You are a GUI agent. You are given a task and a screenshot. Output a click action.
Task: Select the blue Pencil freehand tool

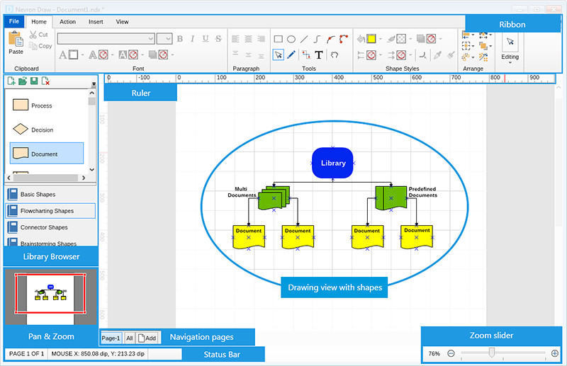click(x=291, y=55)
